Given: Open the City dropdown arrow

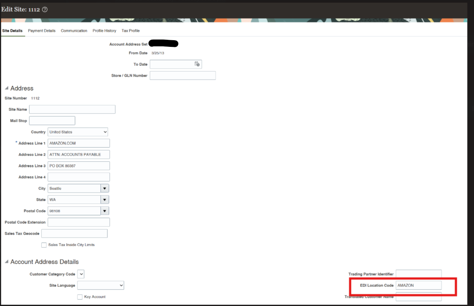Looking at the screenshot, I should pos(105,188).
